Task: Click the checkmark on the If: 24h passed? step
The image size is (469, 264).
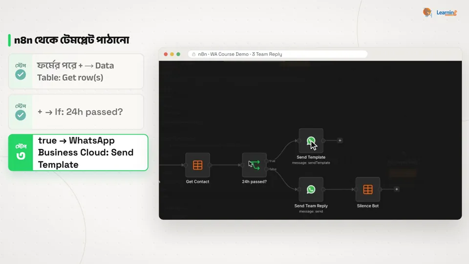Action: (x=21, y=115)
